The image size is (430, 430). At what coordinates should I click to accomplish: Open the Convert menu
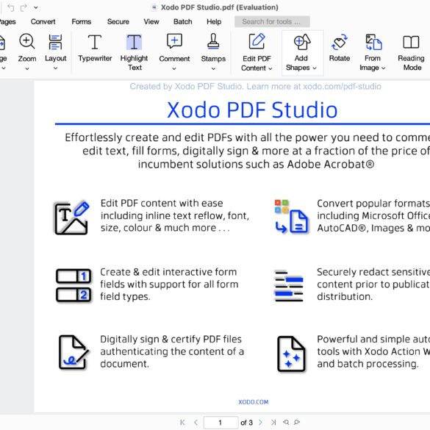click(43, 21)
